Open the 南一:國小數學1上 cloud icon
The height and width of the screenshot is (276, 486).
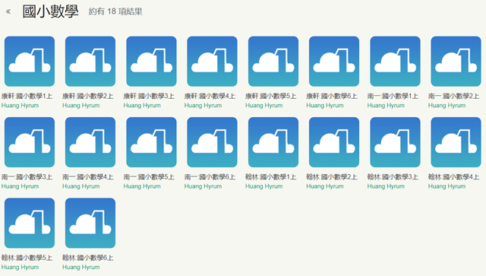pyautogui.click(x=395, y=61)
